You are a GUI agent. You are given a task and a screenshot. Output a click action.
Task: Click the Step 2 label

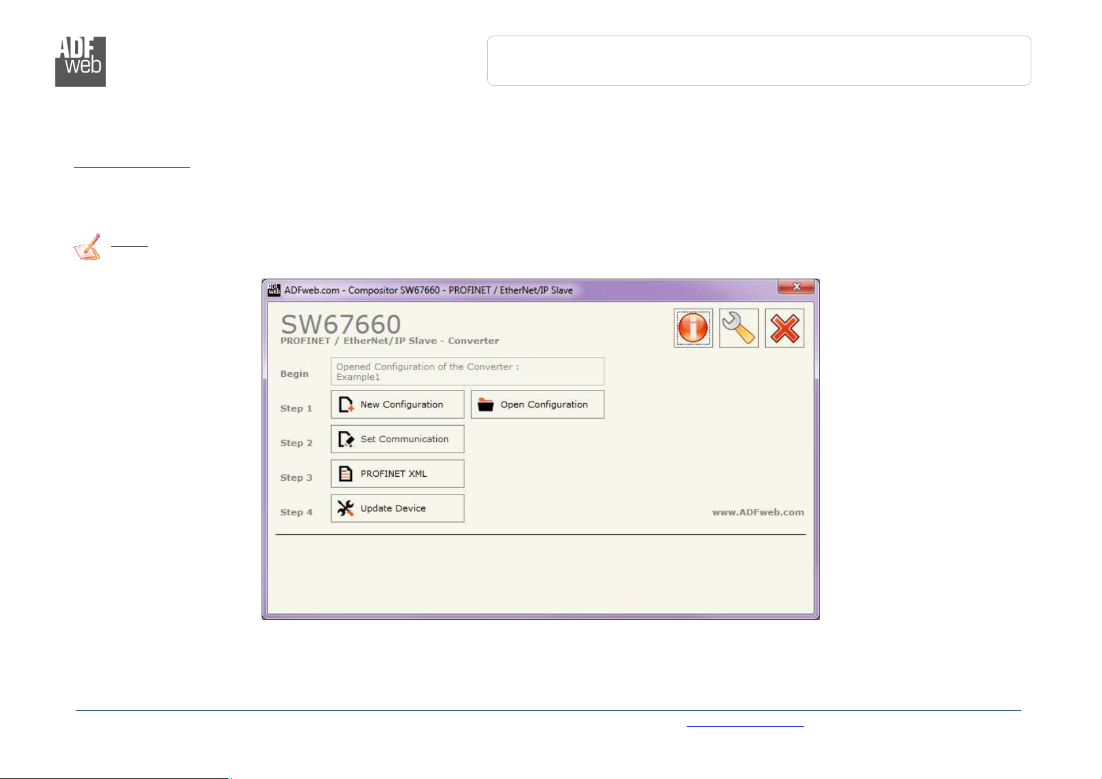tap(296, 443)
